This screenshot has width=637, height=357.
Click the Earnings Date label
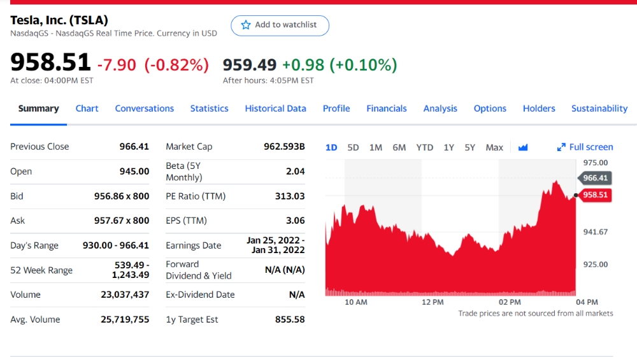(194, 245)
